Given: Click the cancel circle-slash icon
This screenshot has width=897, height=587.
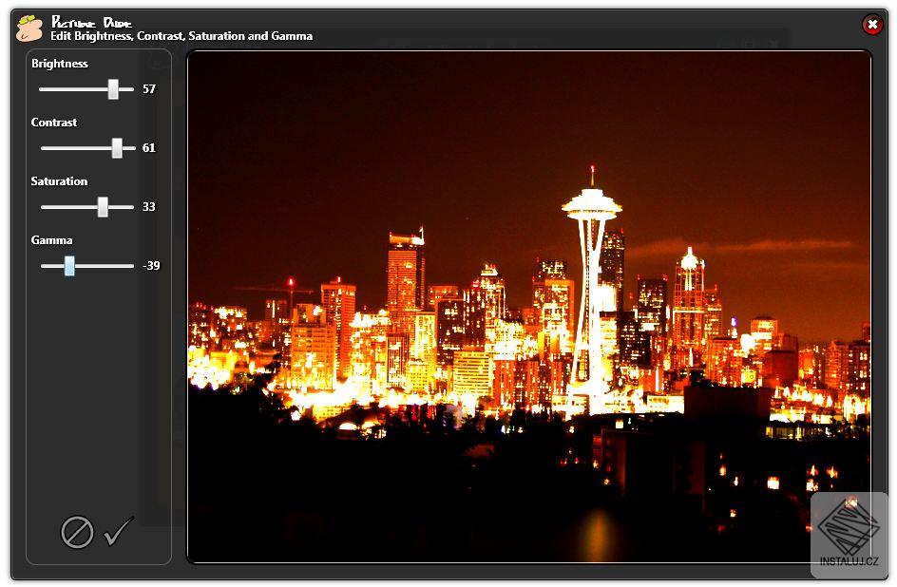Looking at the screenshot, I should (77, 533).
